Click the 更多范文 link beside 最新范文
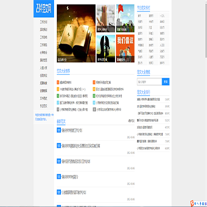 [131, 121]
